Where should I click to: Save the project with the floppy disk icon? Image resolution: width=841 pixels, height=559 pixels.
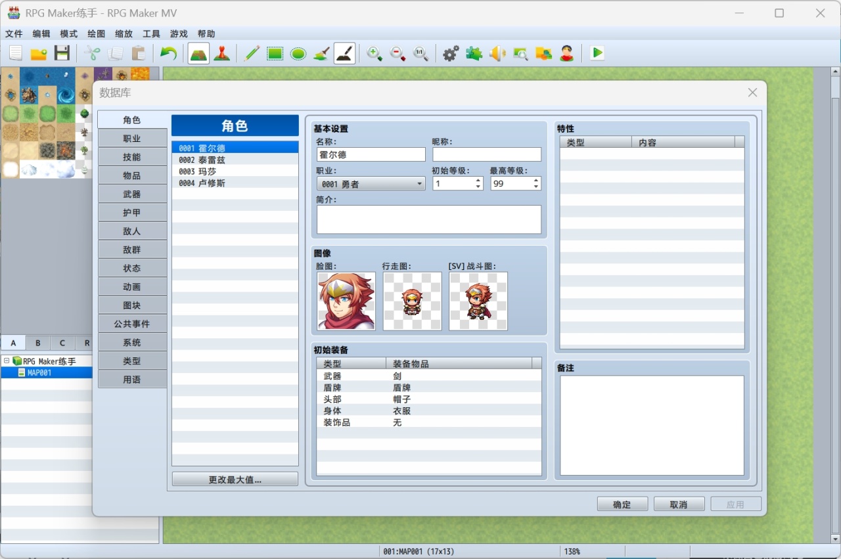coord(62,53)
